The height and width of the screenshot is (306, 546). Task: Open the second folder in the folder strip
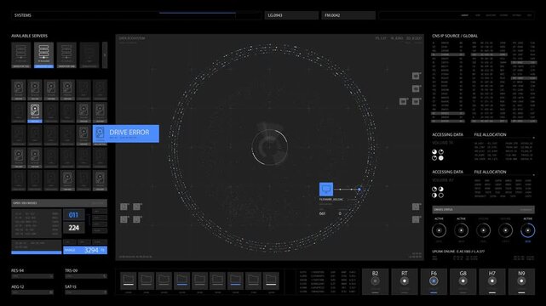[147, 280]
